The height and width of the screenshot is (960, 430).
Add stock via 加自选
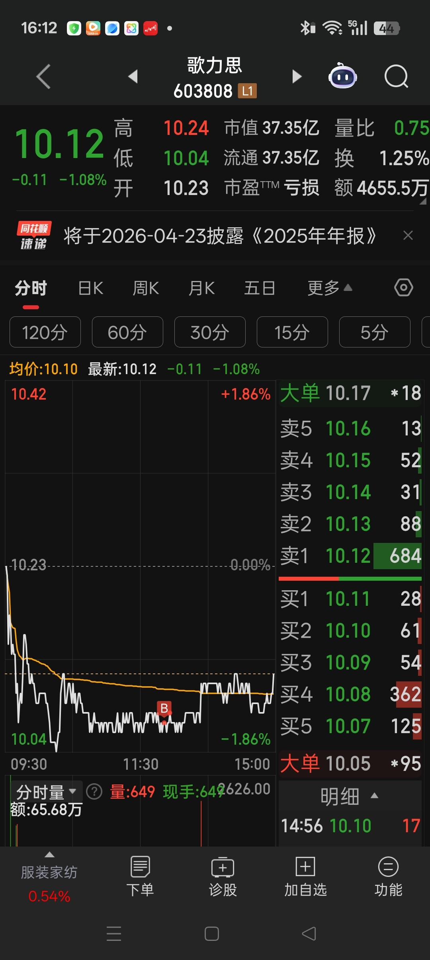tap(305, 876)
